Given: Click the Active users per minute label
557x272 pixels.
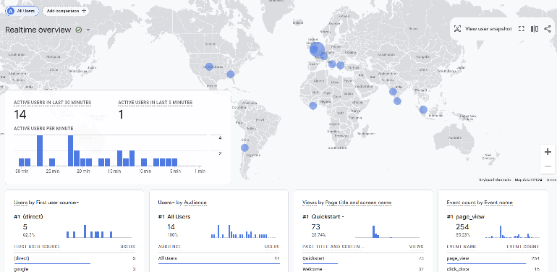Looking at the screenshot, I should (x=43, y=129).
